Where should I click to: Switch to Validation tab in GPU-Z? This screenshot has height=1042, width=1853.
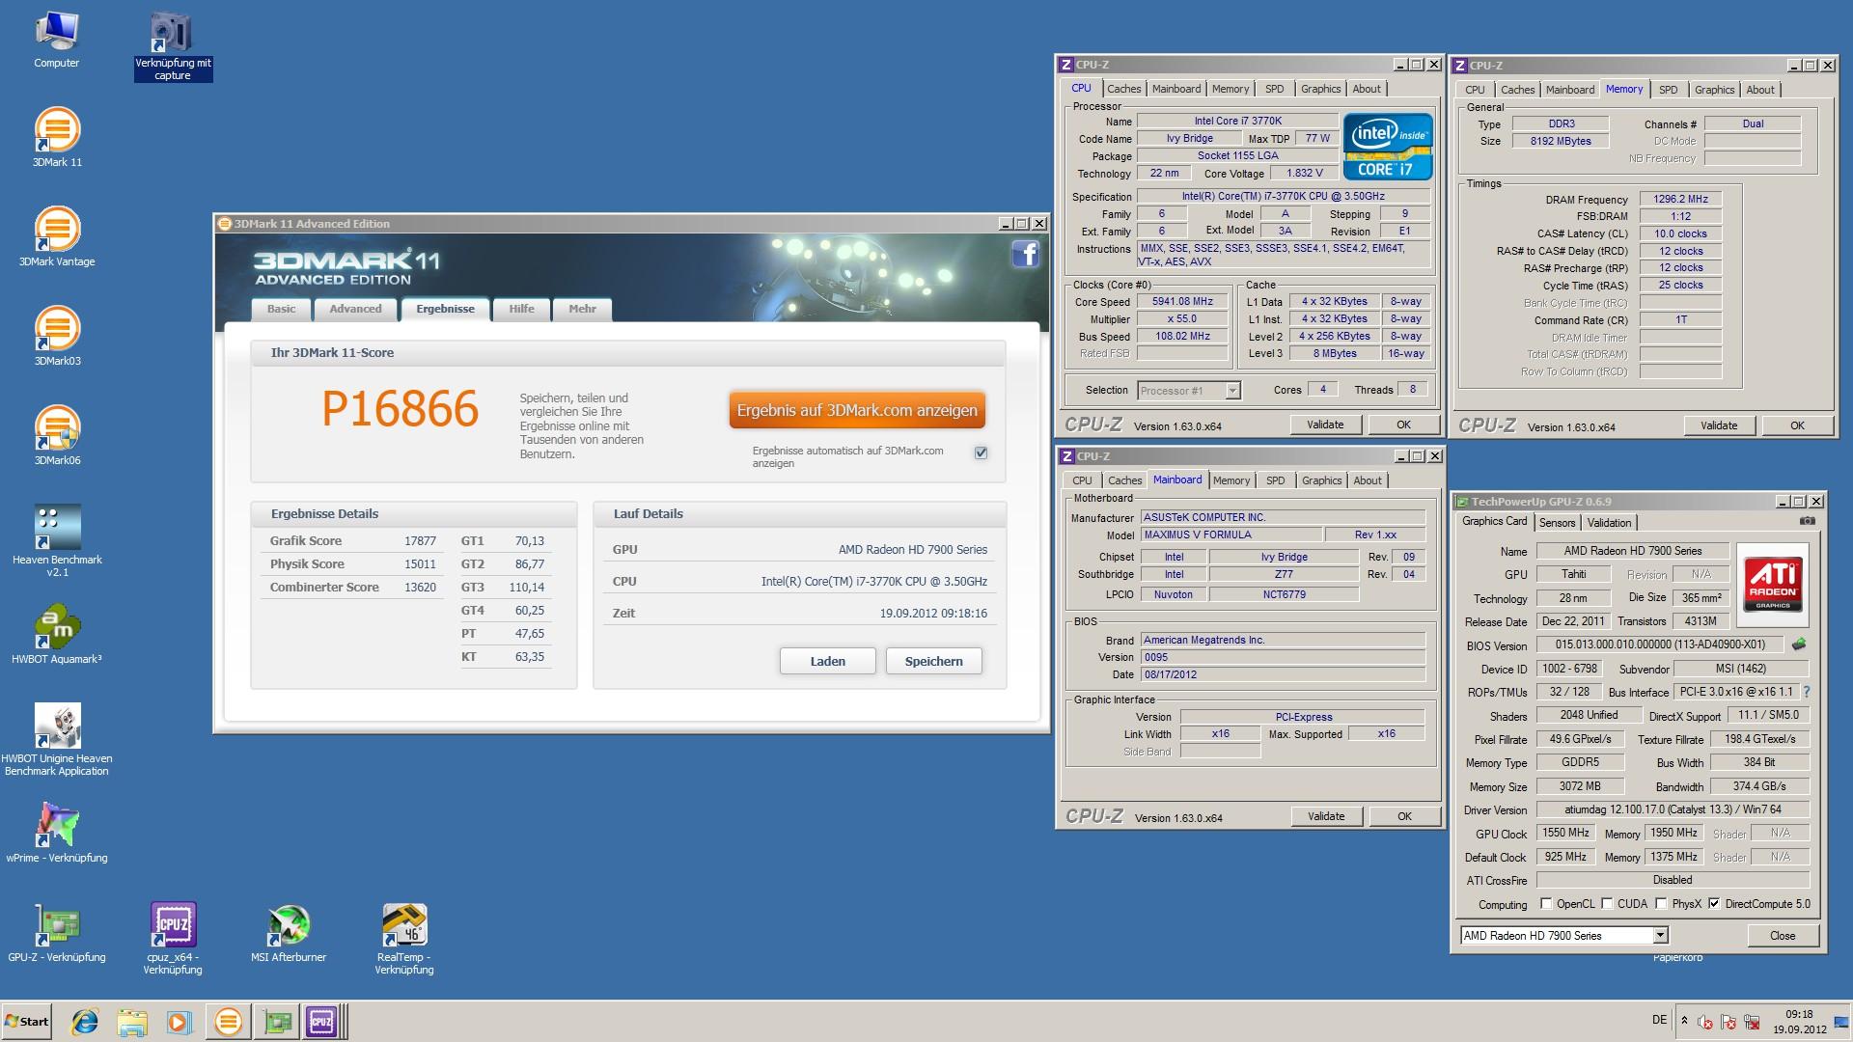(1609, 523)
